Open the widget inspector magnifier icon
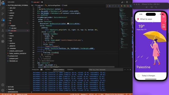 pyautogui.click(x=131, y=6)
